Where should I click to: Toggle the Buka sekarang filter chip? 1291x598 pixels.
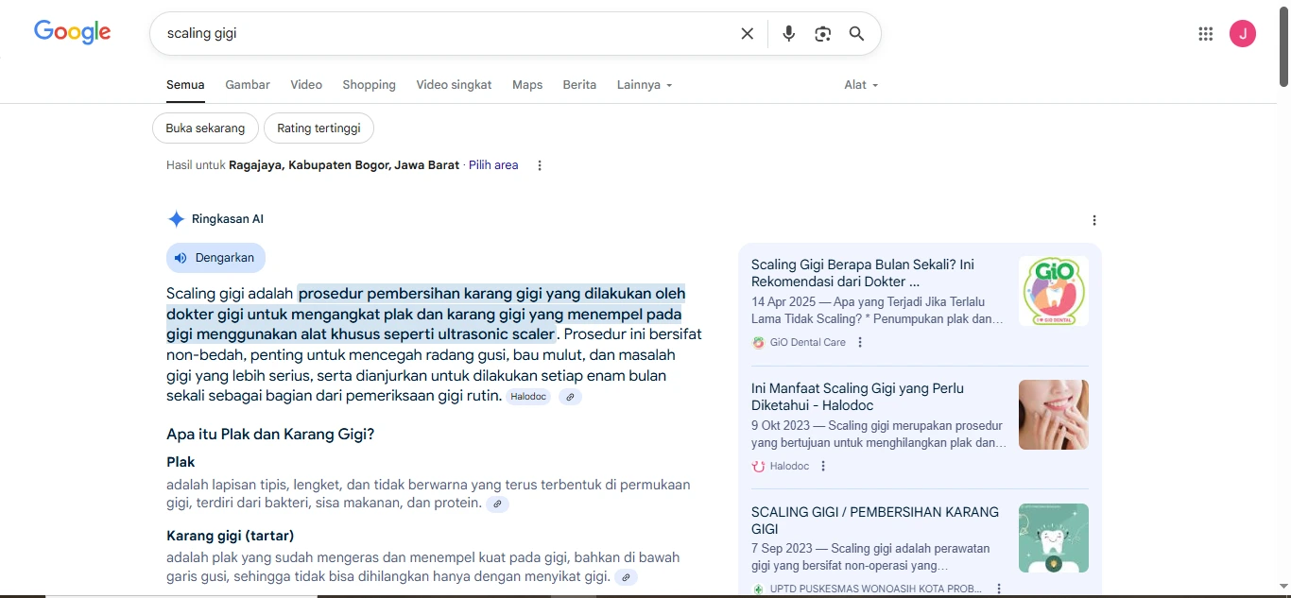point(205,128)
